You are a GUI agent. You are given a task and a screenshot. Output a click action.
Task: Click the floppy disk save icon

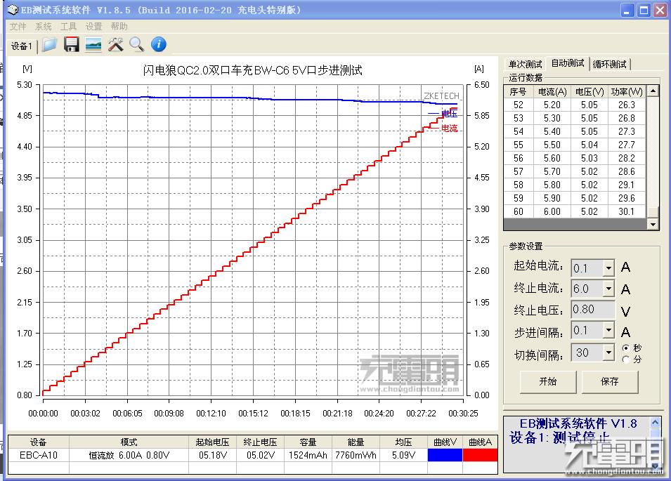72,44
